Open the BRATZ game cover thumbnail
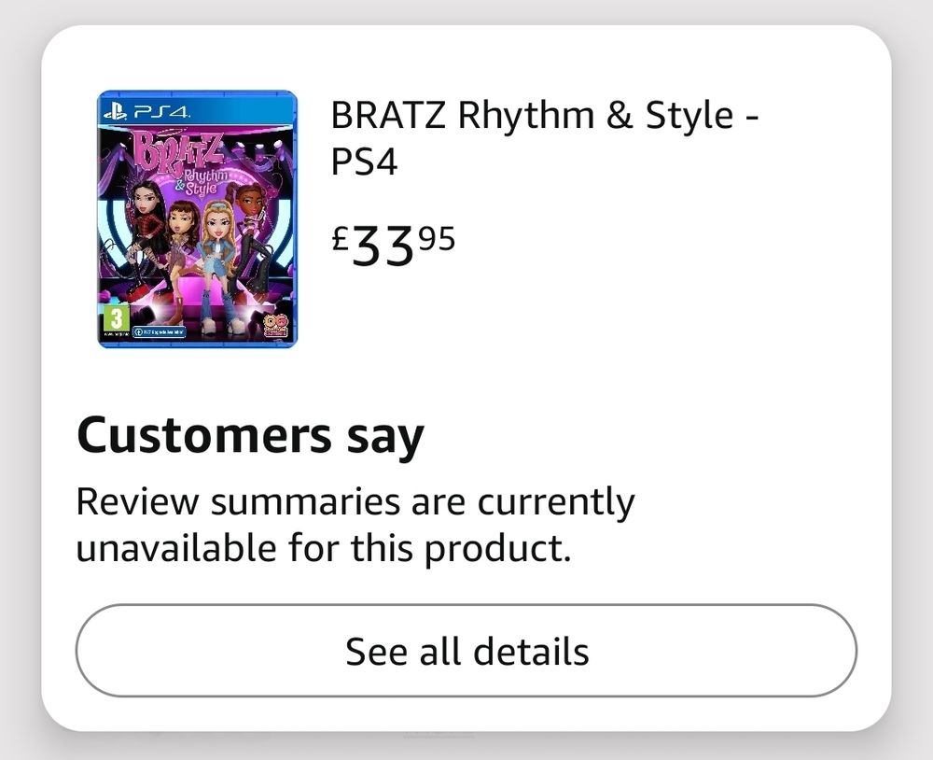The image size is (933, 760). click(x=197, y=219)
